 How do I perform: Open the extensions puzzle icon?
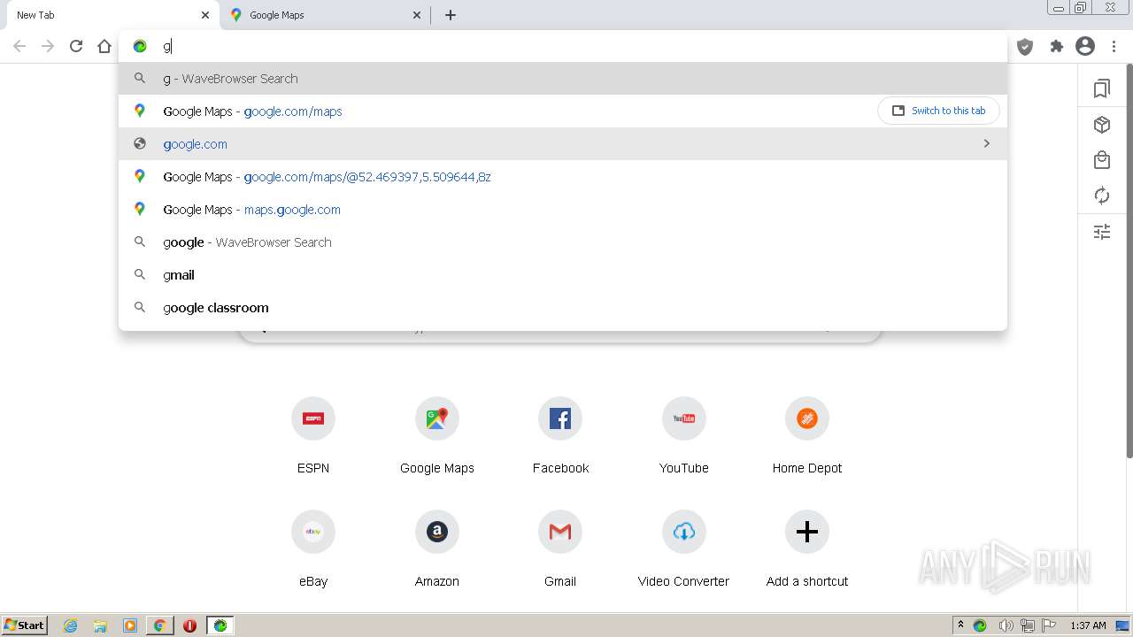point(1056,46)
